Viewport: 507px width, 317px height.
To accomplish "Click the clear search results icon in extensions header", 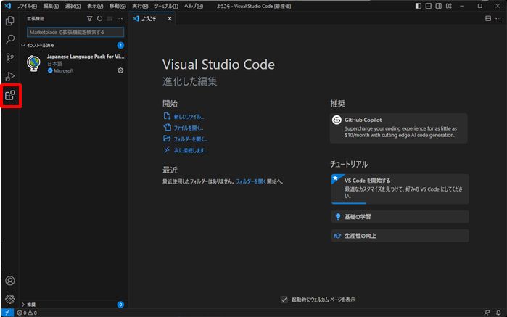I will (x=110, y=19).
